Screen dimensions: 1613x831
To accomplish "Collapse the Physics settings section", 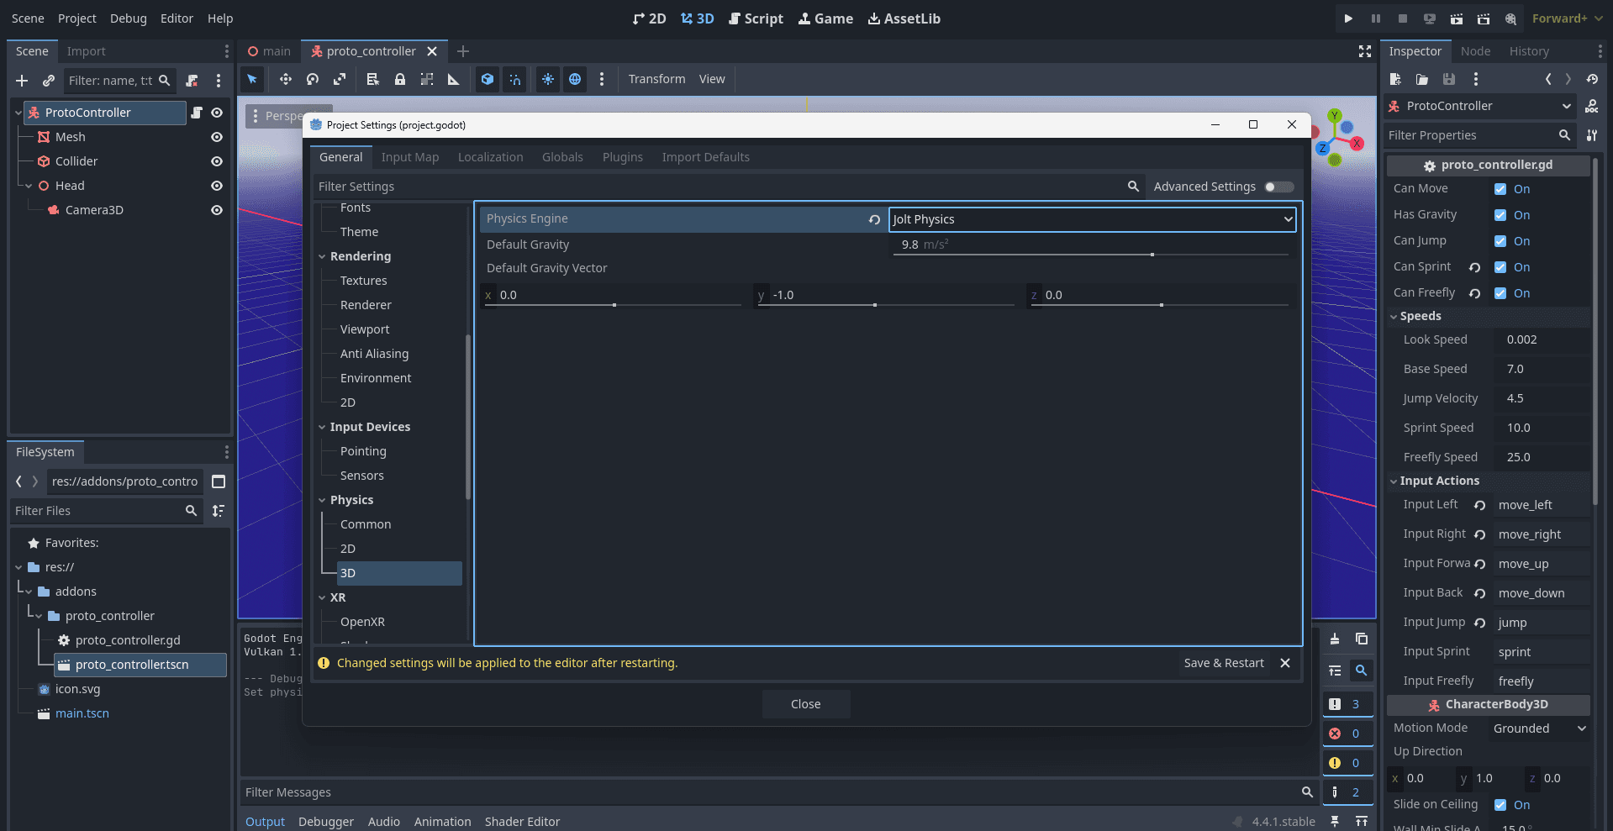I will click(x=322, y=500).
